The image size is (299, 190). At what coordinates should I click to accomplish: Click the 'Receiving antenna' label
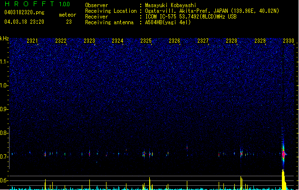click(109, 22)
